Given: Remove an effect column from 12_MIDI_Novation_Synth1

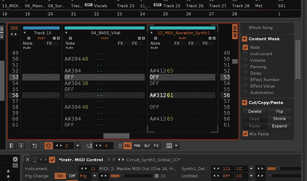Looking at the screenshot, I should pos(210,38).
